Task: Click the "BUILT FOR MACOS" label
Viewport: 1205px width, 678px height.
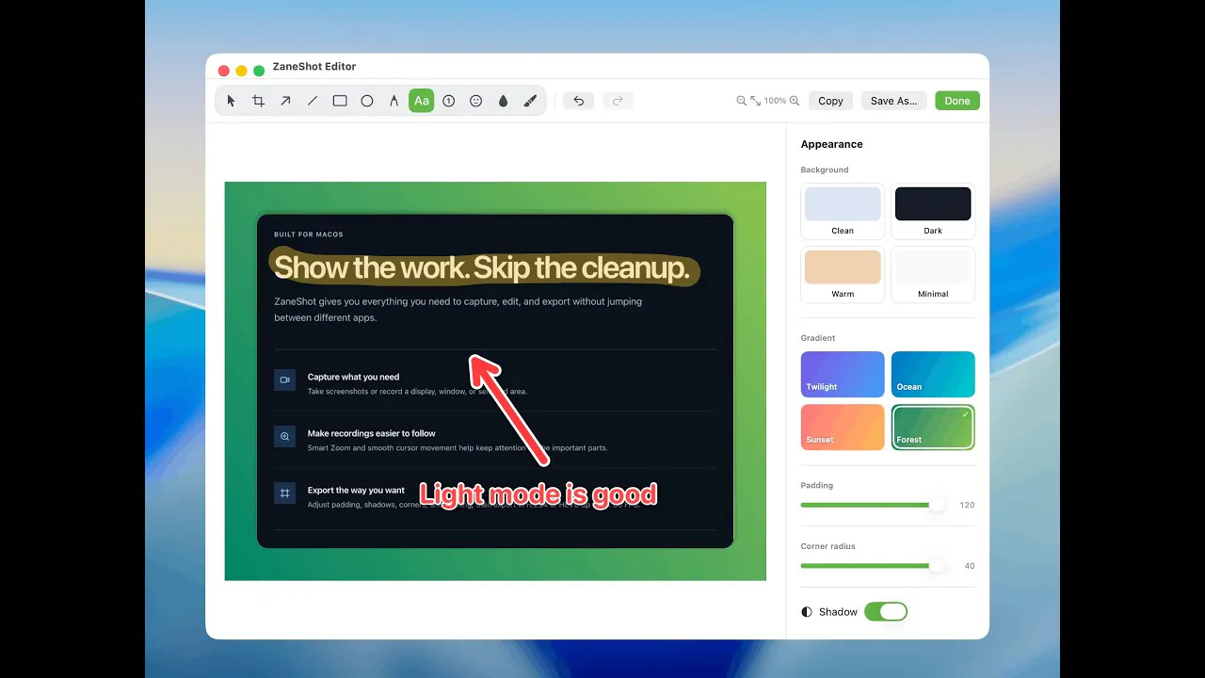Action: click(x=309, y=234)
